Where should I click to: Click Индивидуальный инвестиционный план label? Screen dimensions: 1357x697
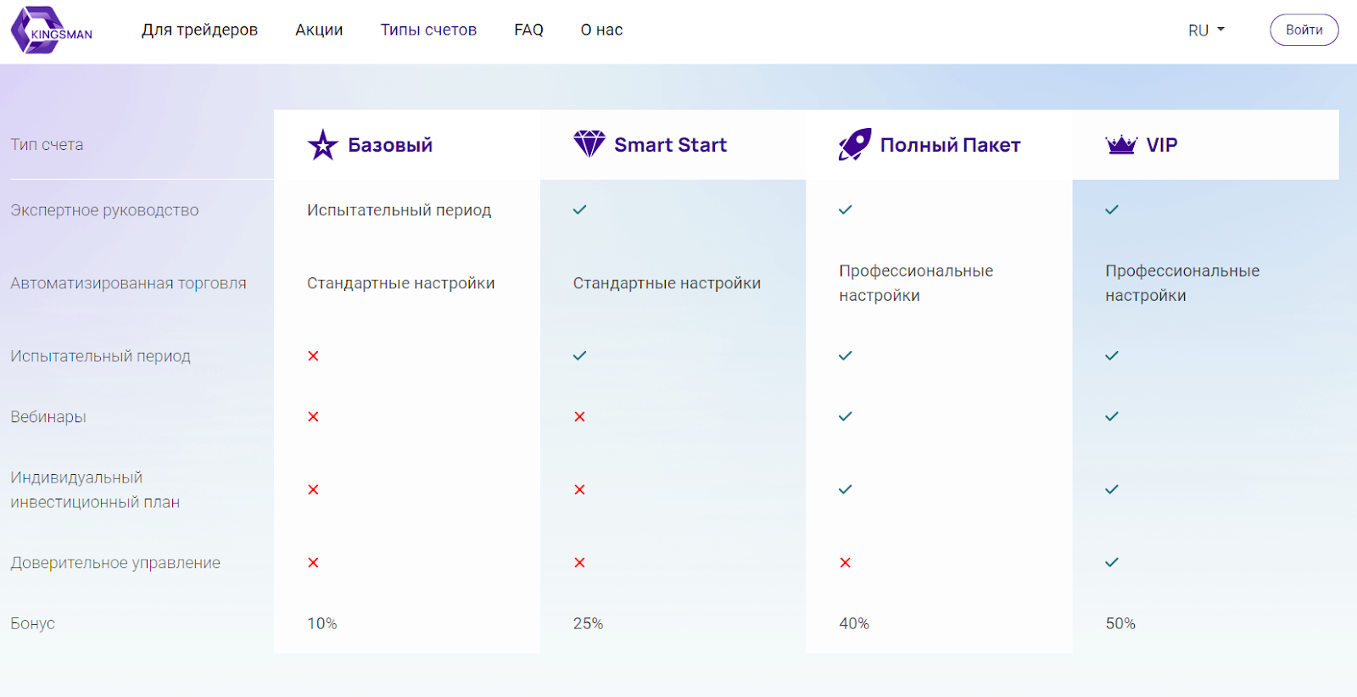[x=95, y=490]
